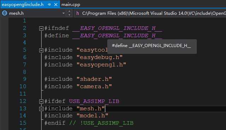Screen dimensions: 226x130
Task: Collapse the #ifndef block on line 2
Action: pyautogui.click(x=41, y=28)
